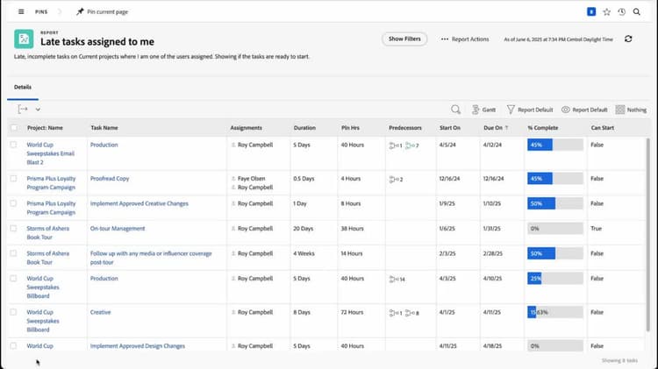This screenshot has height=369, width=658.
Task: Click the Show Filters button
Action: 404,39
